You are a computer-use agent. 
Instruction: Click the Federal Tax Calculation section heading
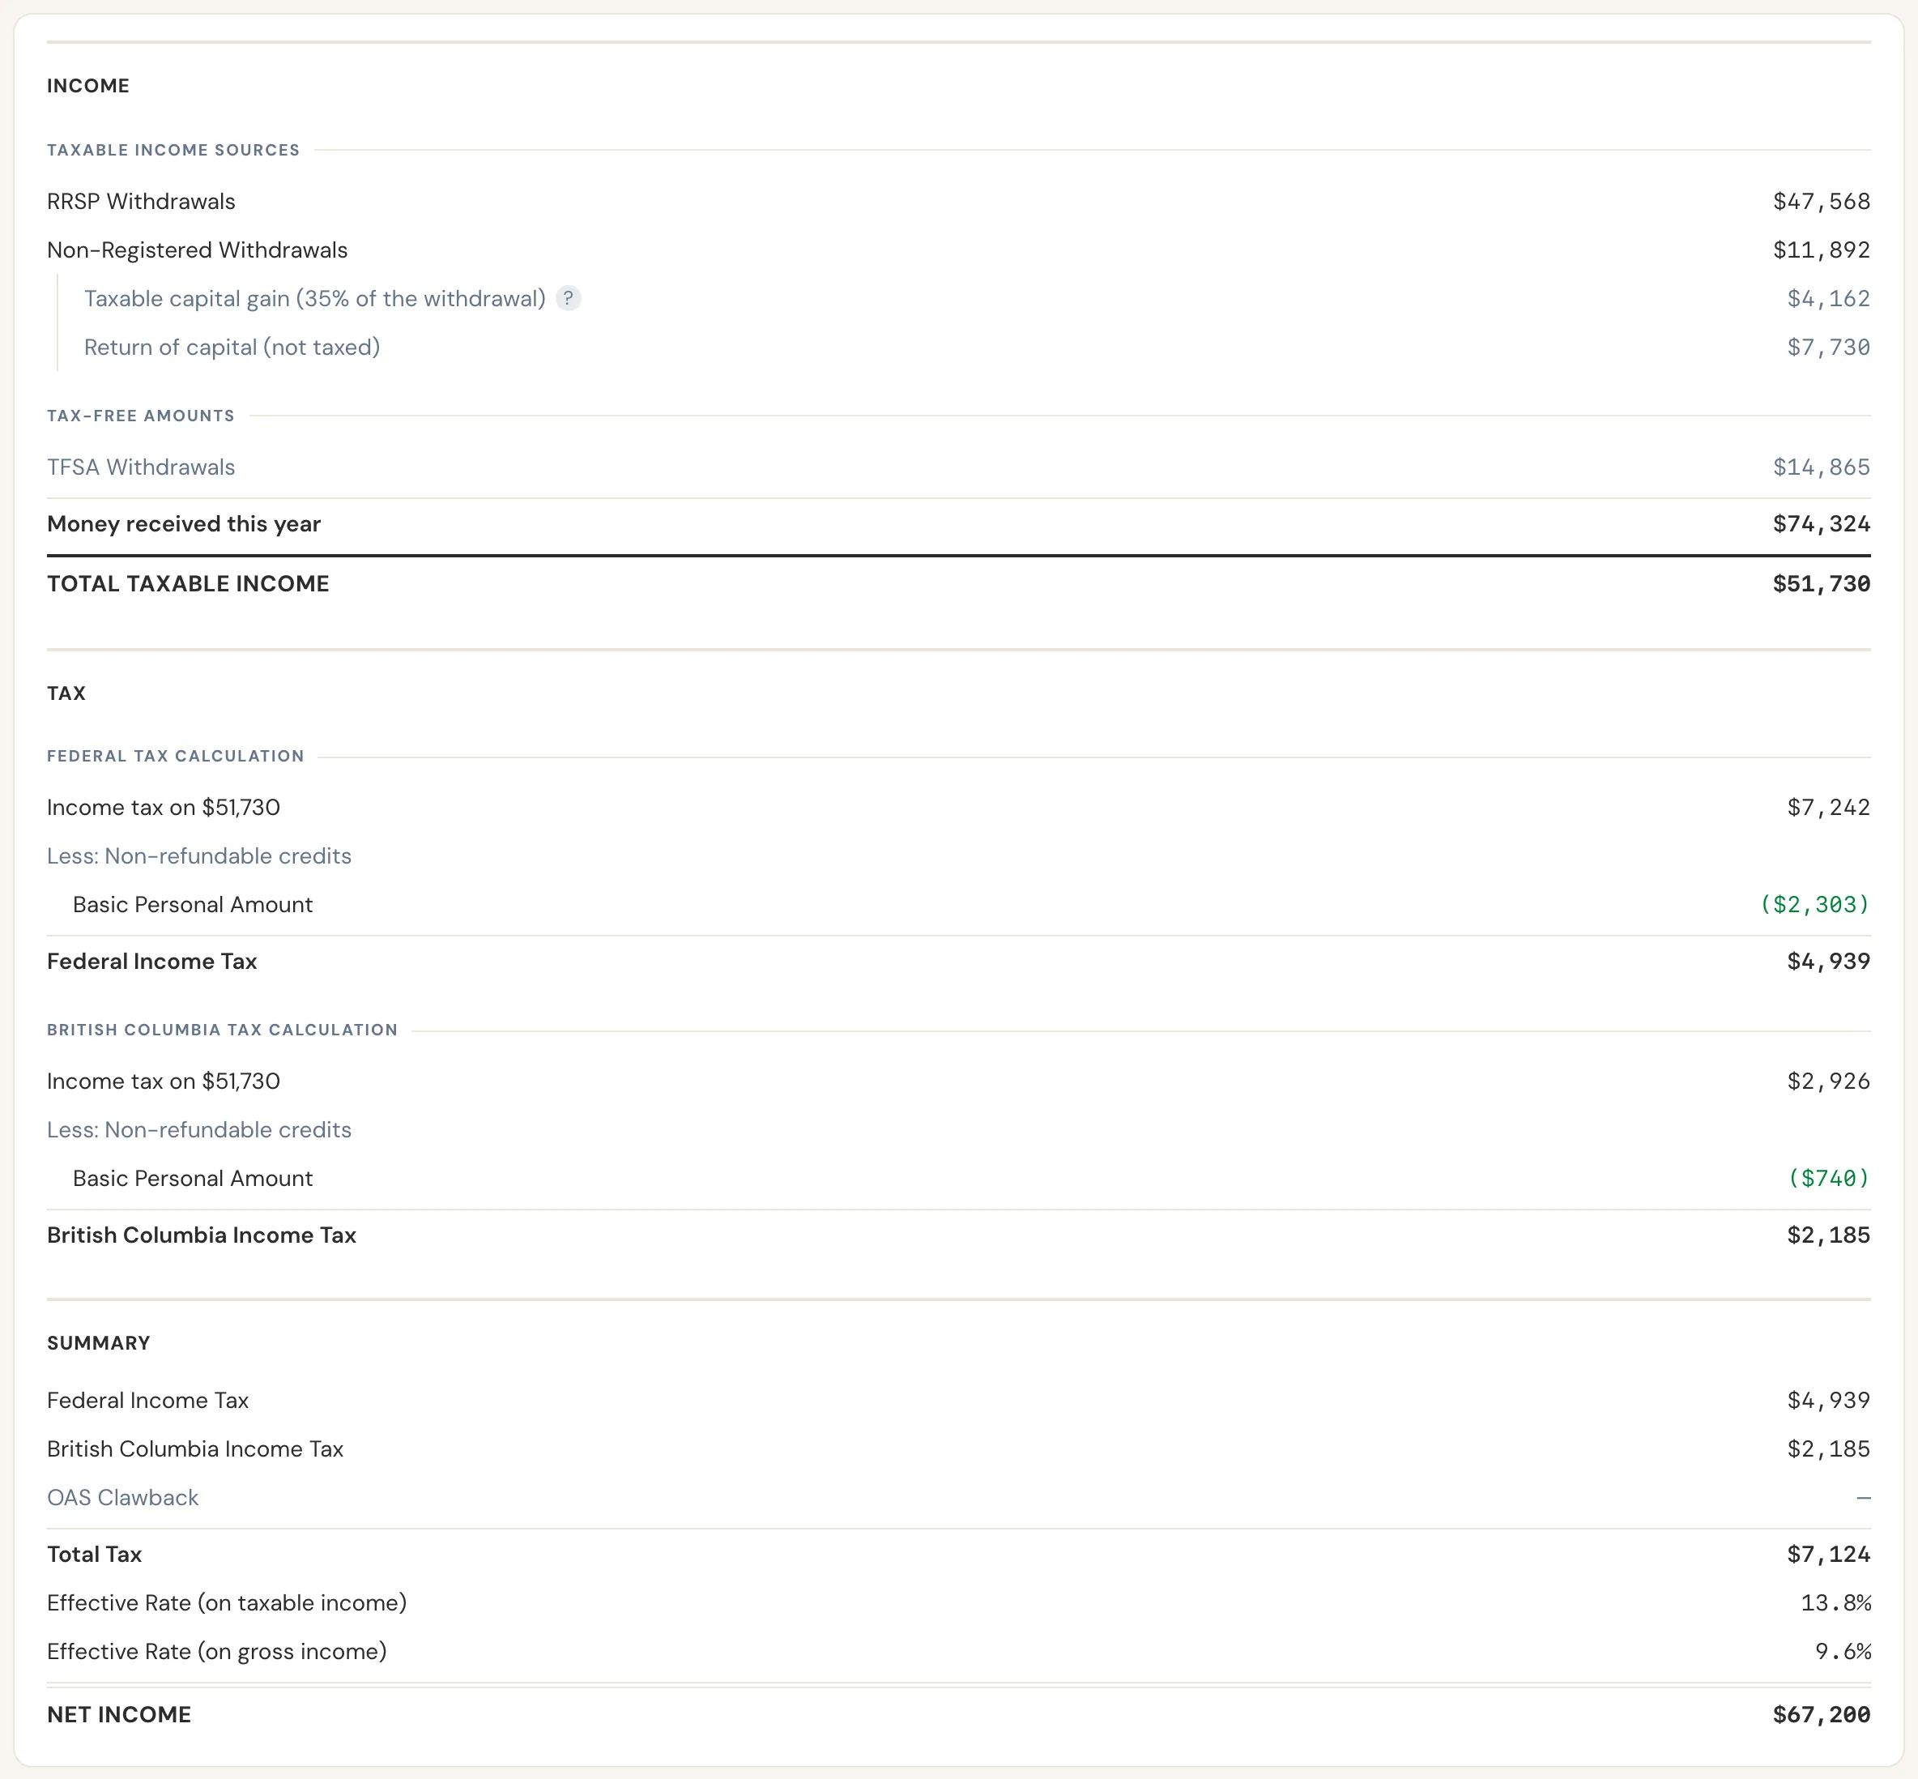coord(175,756)
